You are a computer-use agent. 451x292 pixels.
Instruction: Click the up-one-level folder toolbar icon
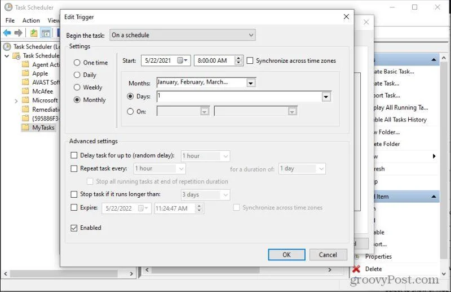(34, 33)
